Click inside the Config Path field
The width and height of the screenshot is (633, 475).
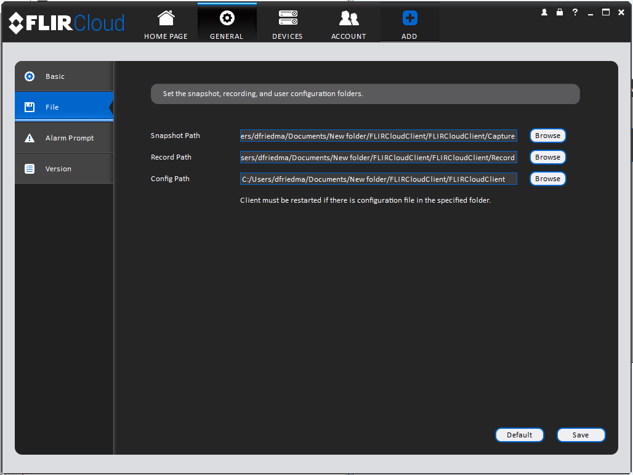coord(379,179)
